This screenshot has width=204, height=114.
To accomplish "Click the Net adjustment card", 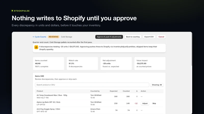I will [x=116, y=64].
